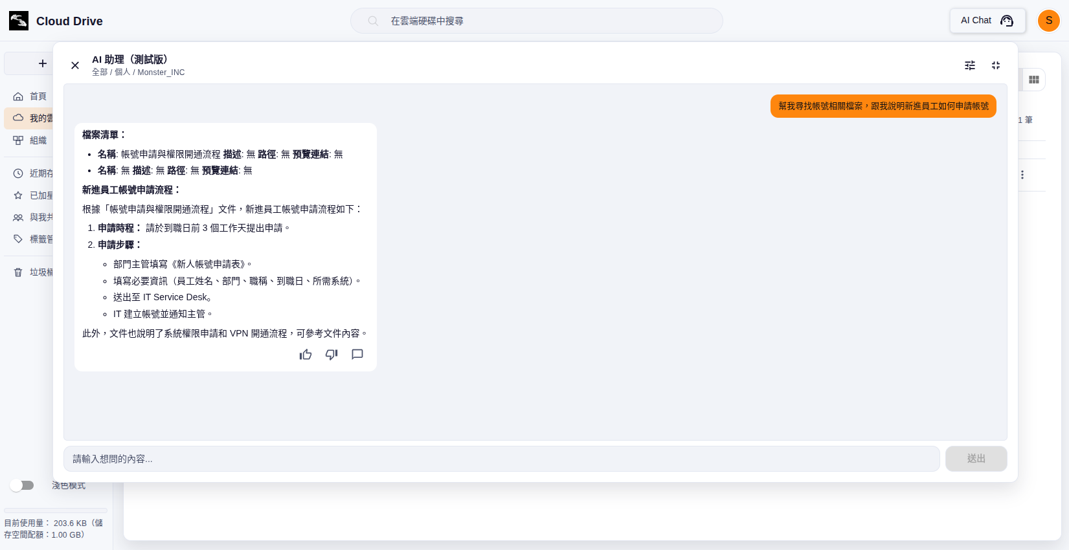Click the AI 助理 (測試版) title
The width and height of the screenshot is (1069, 550).
[129, 60]
